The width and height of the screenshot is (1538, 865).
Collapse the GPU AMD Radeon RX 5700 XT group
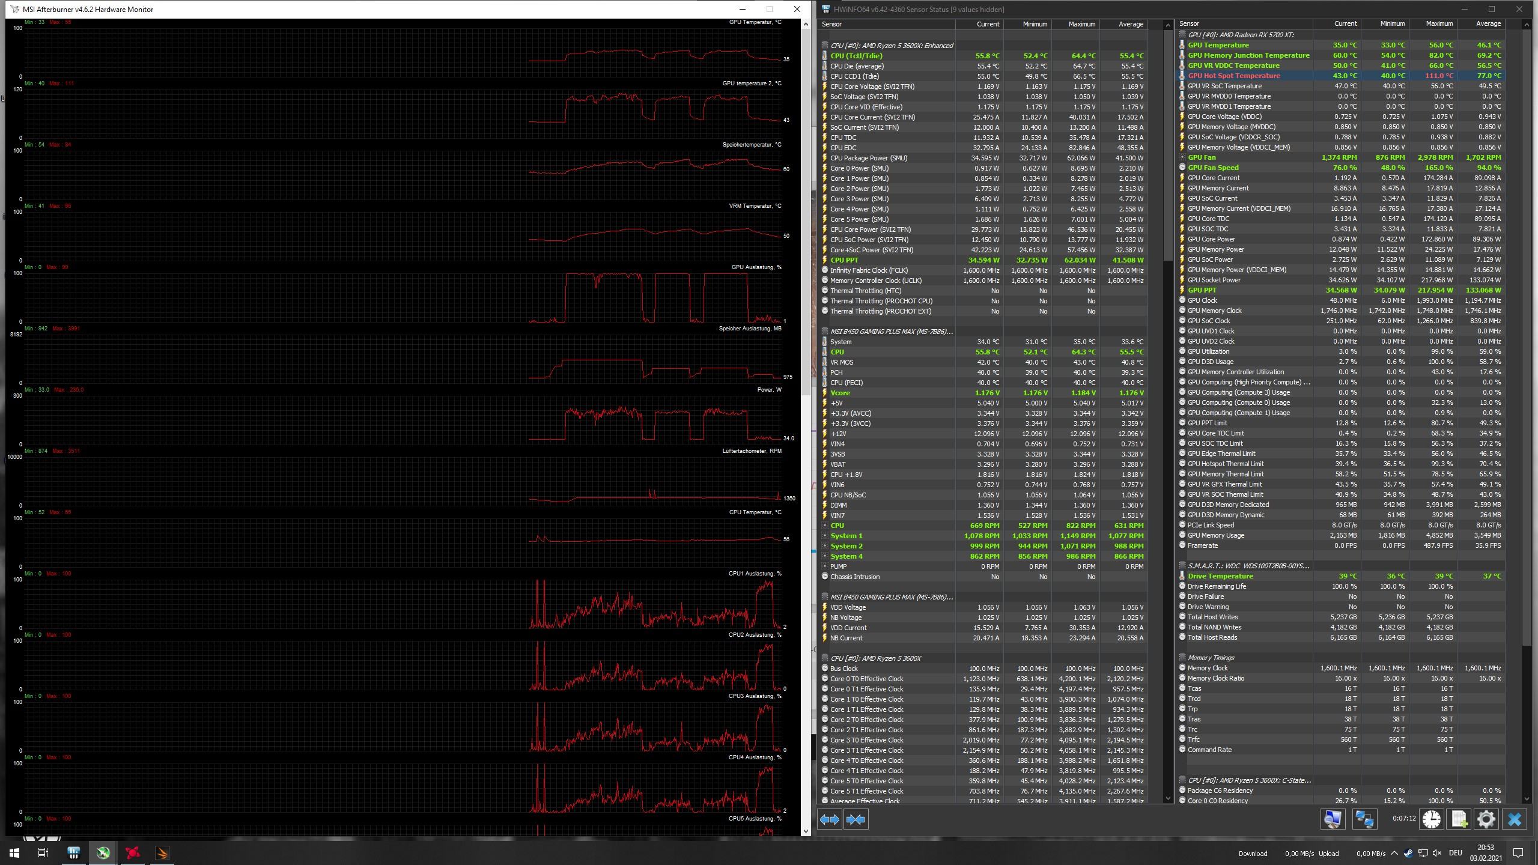[x=1182, y=35]
